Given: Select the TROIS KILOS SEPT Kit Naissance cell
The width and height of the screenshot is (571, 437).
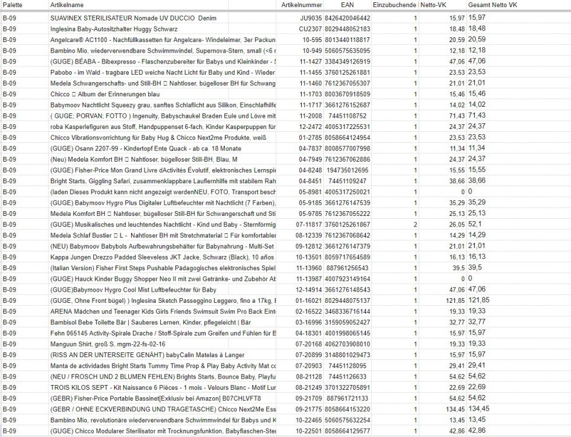Looking at the screenshot, I should pos(163,387).
